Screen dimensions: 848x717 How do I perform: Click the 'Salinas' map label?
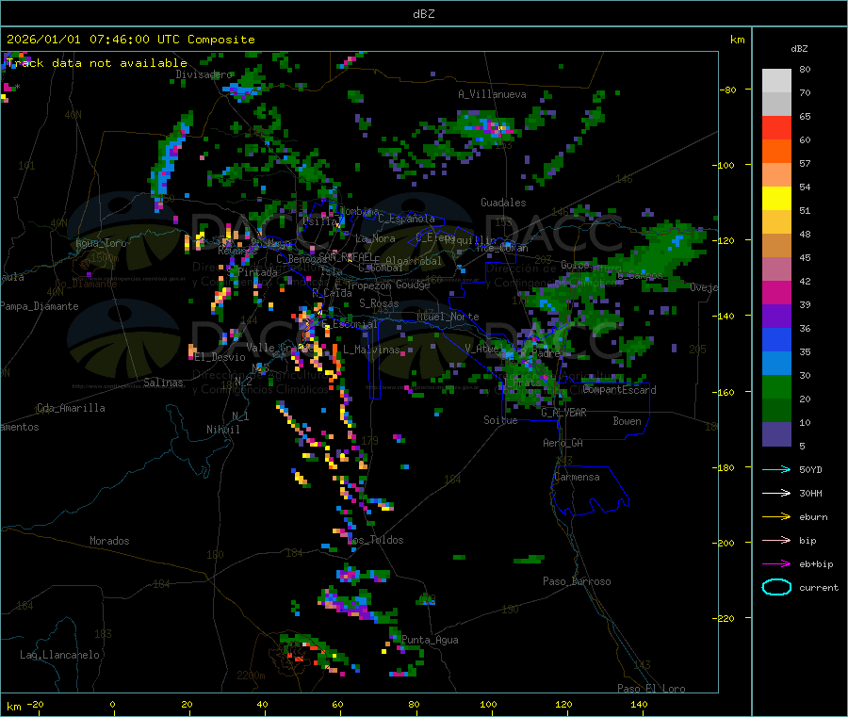click(x=163, y=383)
